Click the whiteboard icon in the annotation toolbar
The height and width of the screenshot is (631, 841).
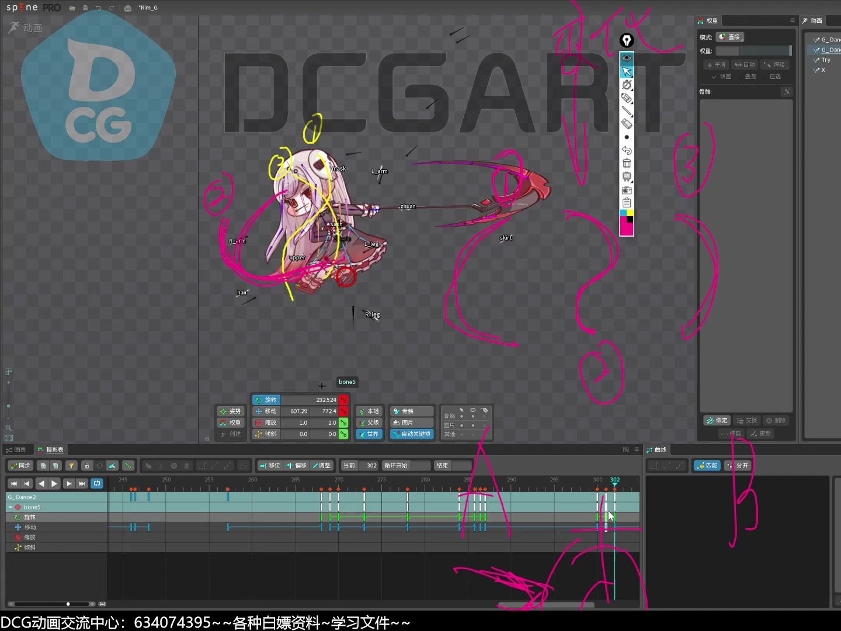click(627, 176)
